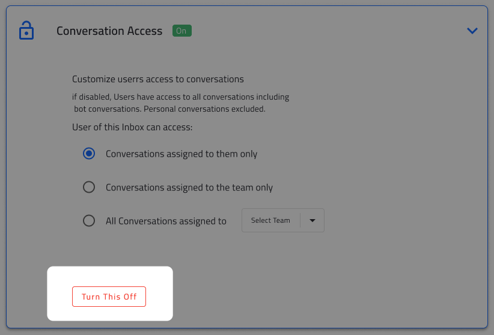Select All Conversations assigned to radio button

[x=89, y=221]
